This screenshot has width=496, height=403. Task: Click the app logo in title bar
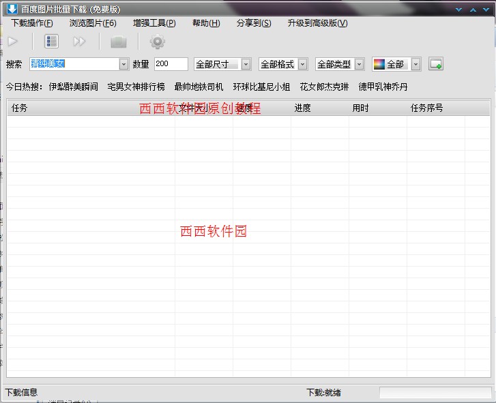click(x=12, y=9)
